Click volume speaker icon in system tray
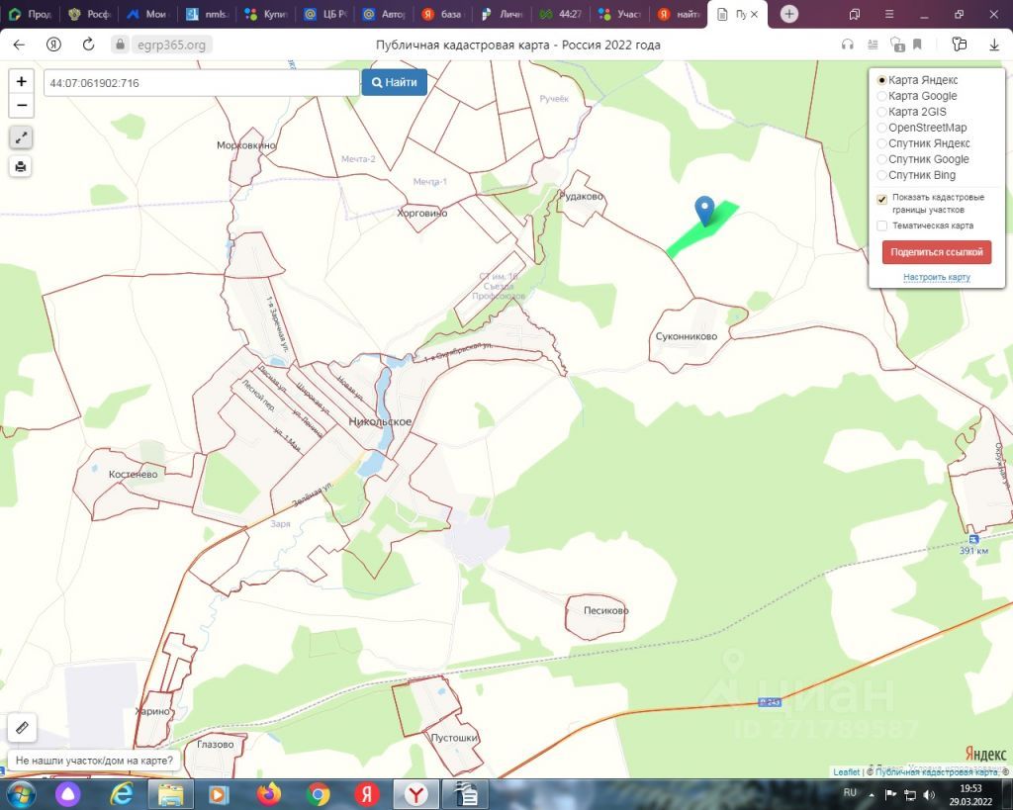1013x810 pixels. click(x=930, y=794)
